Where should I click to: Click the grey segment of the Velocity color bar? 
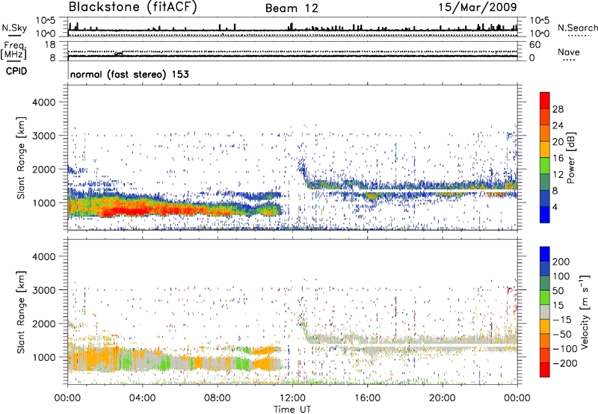coord(545,312)
